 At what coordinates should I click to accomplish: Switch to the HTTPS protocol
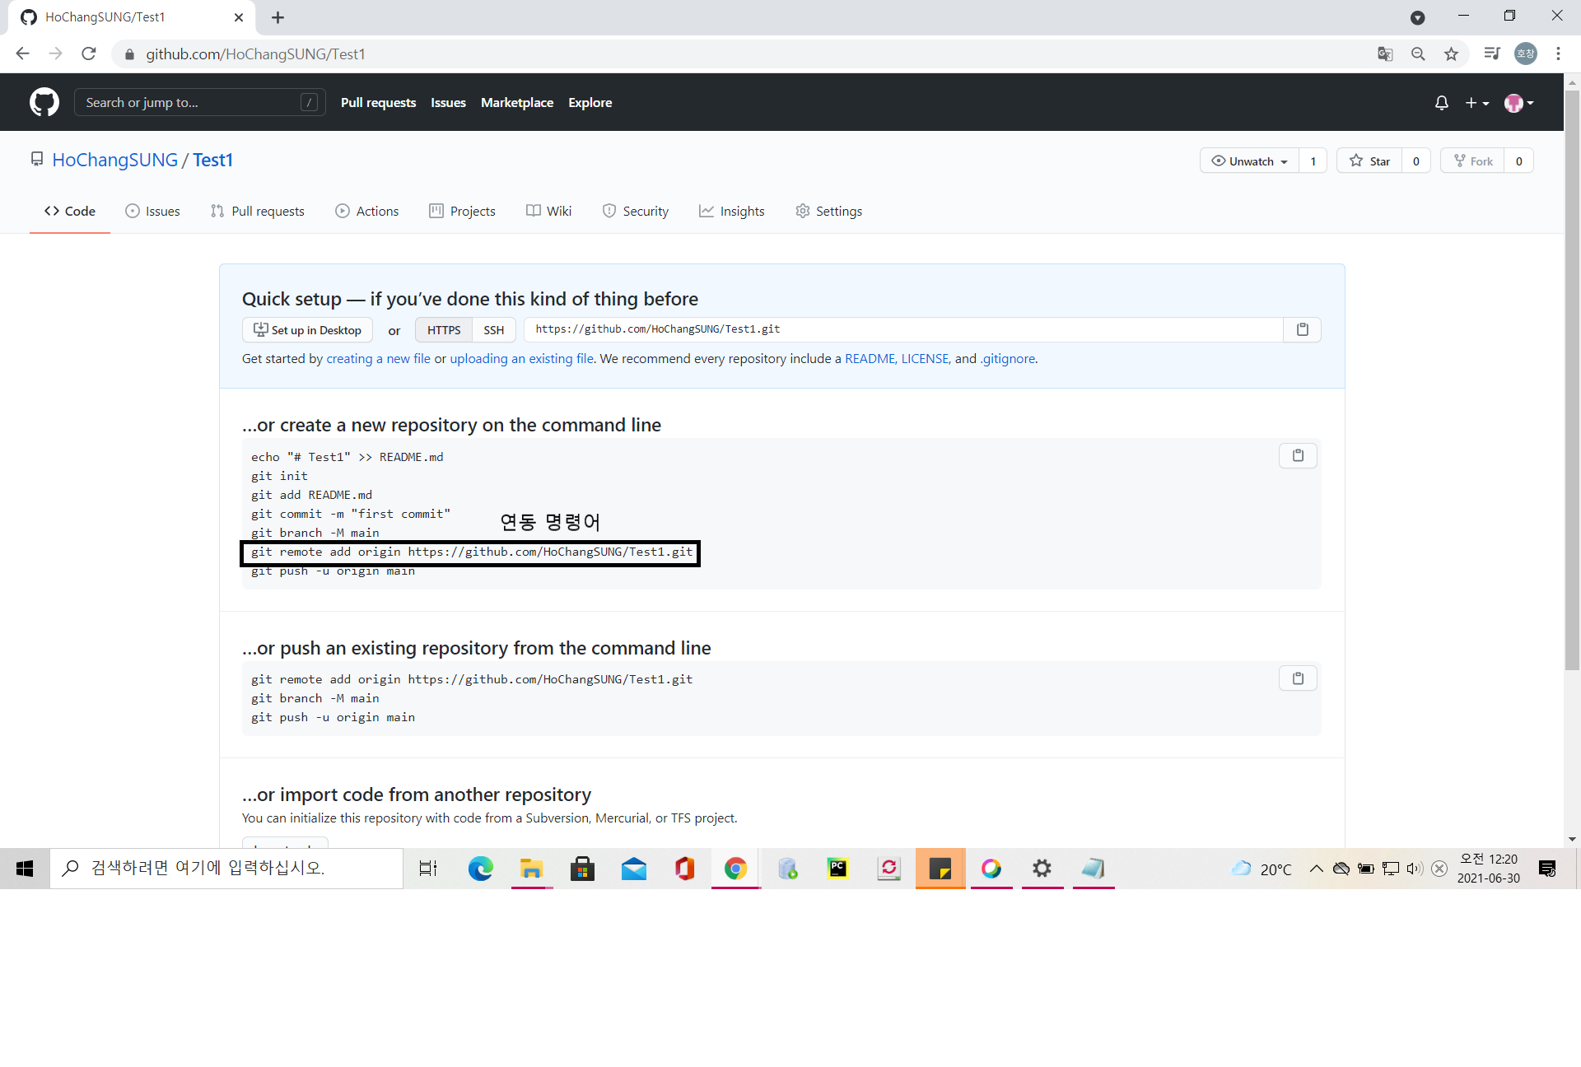443,329
